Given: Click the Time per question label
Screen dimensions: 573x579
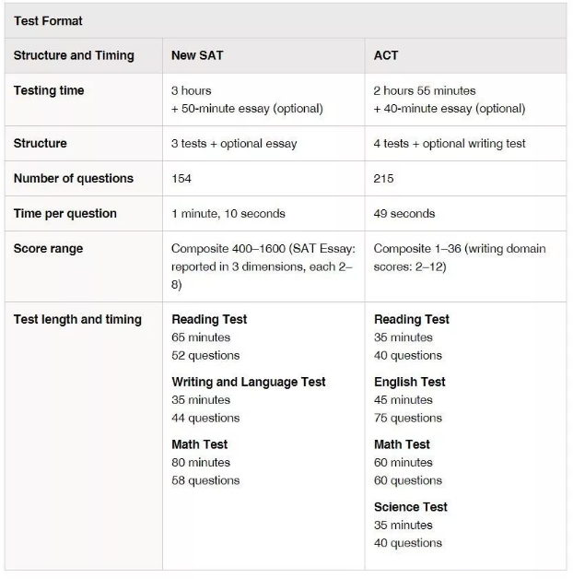Looking at the screenshot, I should click(65, 213).
